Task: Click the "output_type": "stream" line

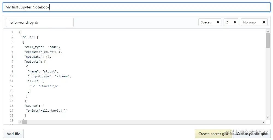Action: pyautogui.click(x=49, y=76)
